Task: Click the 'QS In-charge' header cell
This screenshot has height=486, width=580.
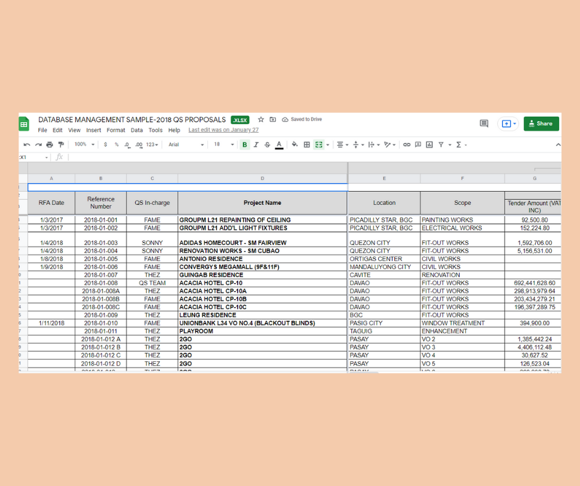Action: click(152, 203)
